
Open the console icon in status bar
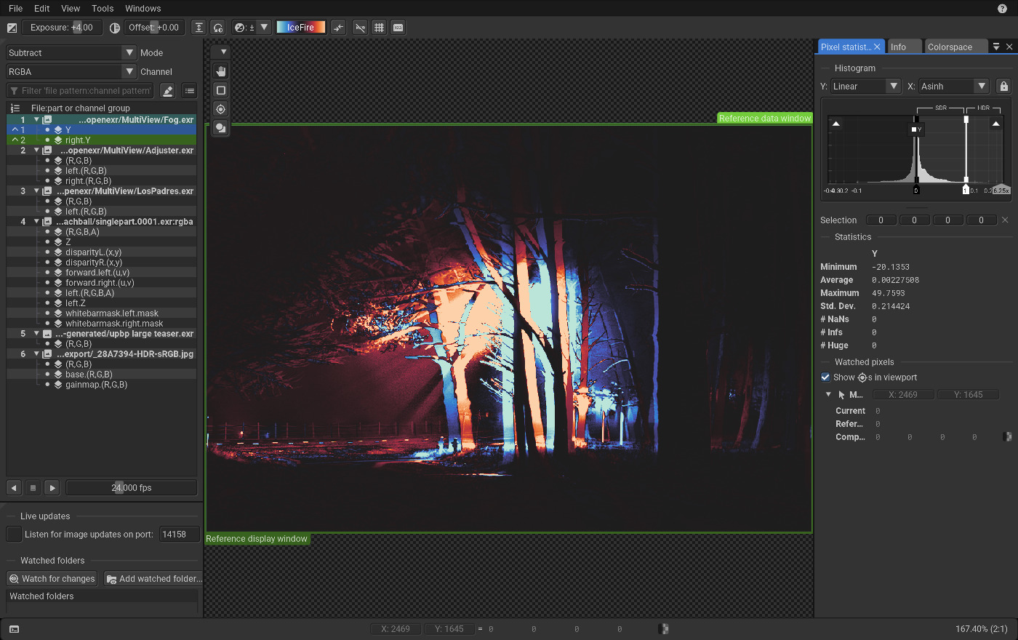pos(14,629)
